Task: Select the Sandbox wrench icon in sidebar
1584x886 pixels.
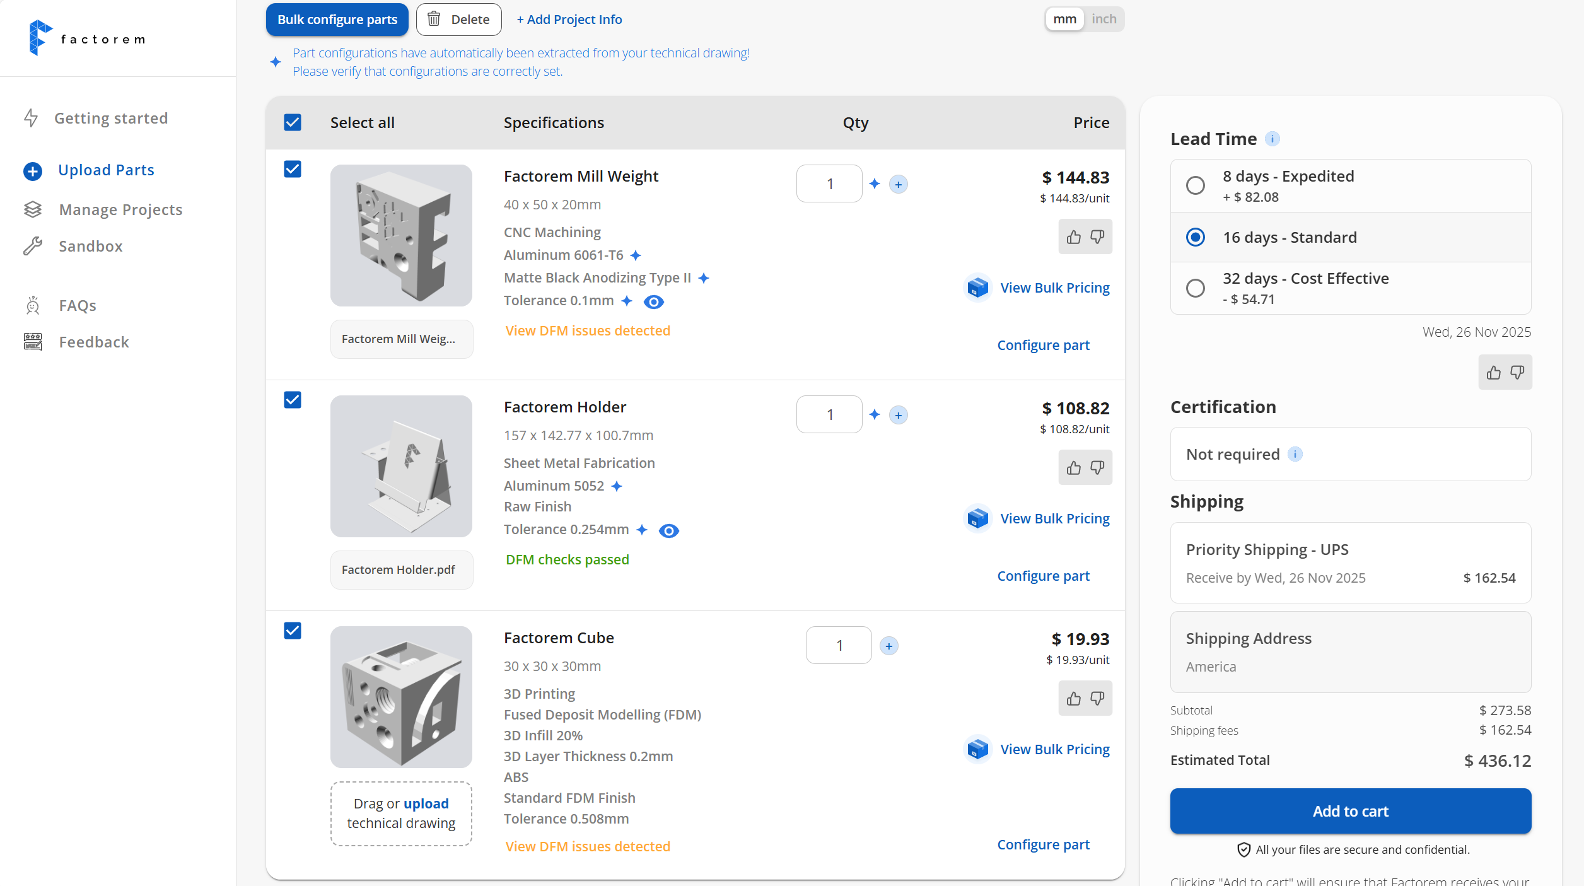Action: pos(33,246)
